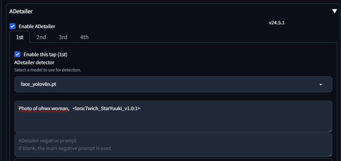Click the ADetailer detector label
Viewport: 341px width, 161px height.
(x=35, y=62)
